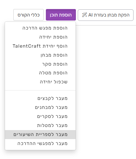Go to מעבר לקבצים files link

pos(40,98)
